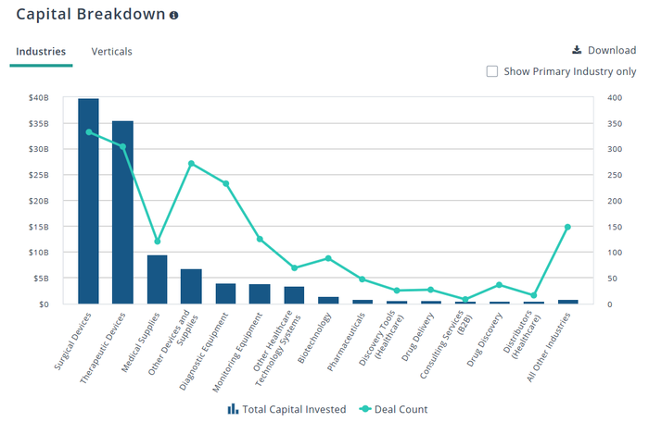
Task: Click the Therapeutic Devices bar
Action: coord(123,213)
